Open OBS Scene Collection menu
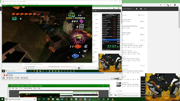Screen dimensions: 180x101 point(28,88)
